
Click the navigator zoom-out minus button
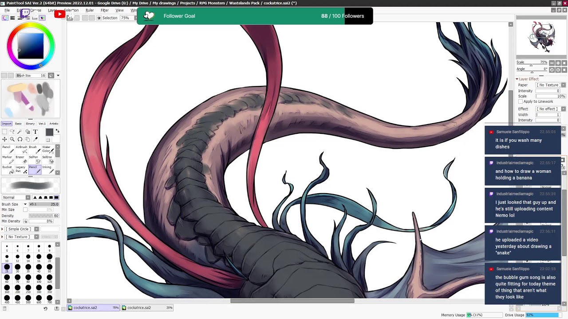pyautogui.click(x=552, y=63)
